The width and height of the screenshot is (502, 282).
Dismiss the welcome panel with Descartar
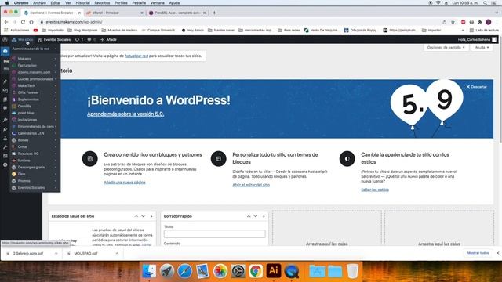tap(476, 87)
